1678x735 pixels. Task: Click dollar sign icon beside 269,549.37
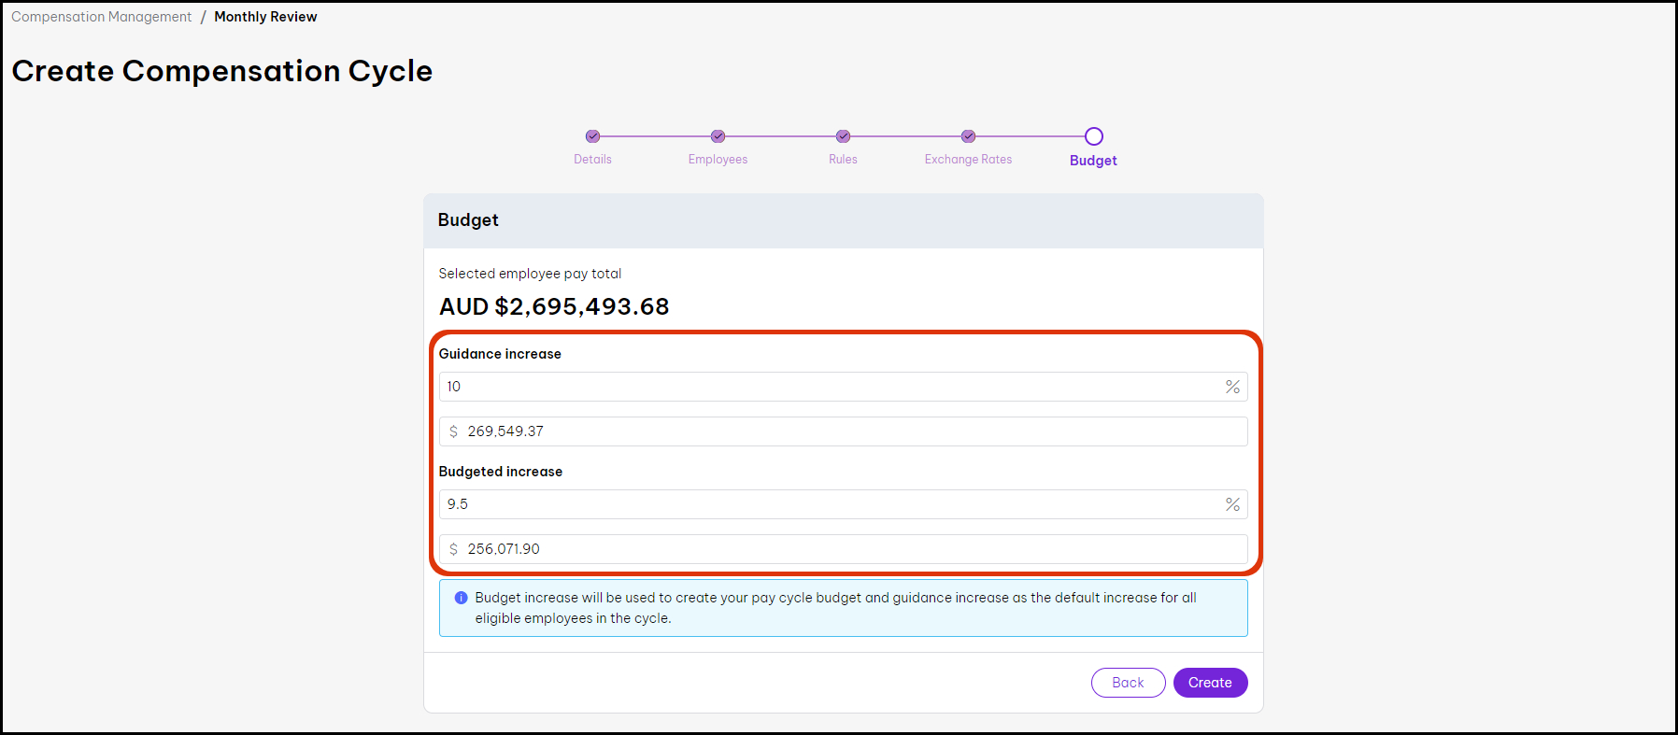point(454,431)
